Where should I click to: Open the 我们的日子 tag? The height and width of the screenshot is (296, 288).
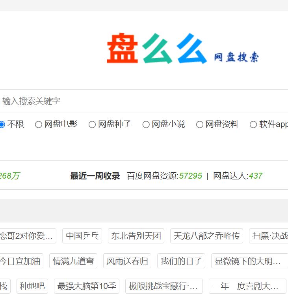tap(181, 261)
